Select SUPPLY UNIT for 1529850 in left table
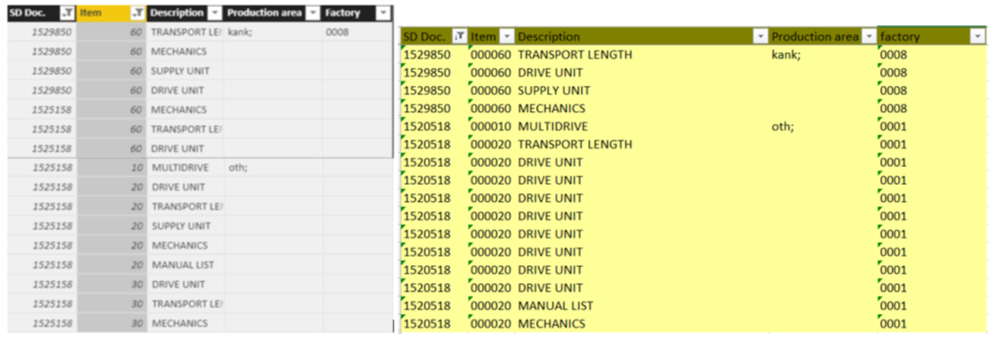Screen dimensions: 1003x339 [x=185, y=71]
